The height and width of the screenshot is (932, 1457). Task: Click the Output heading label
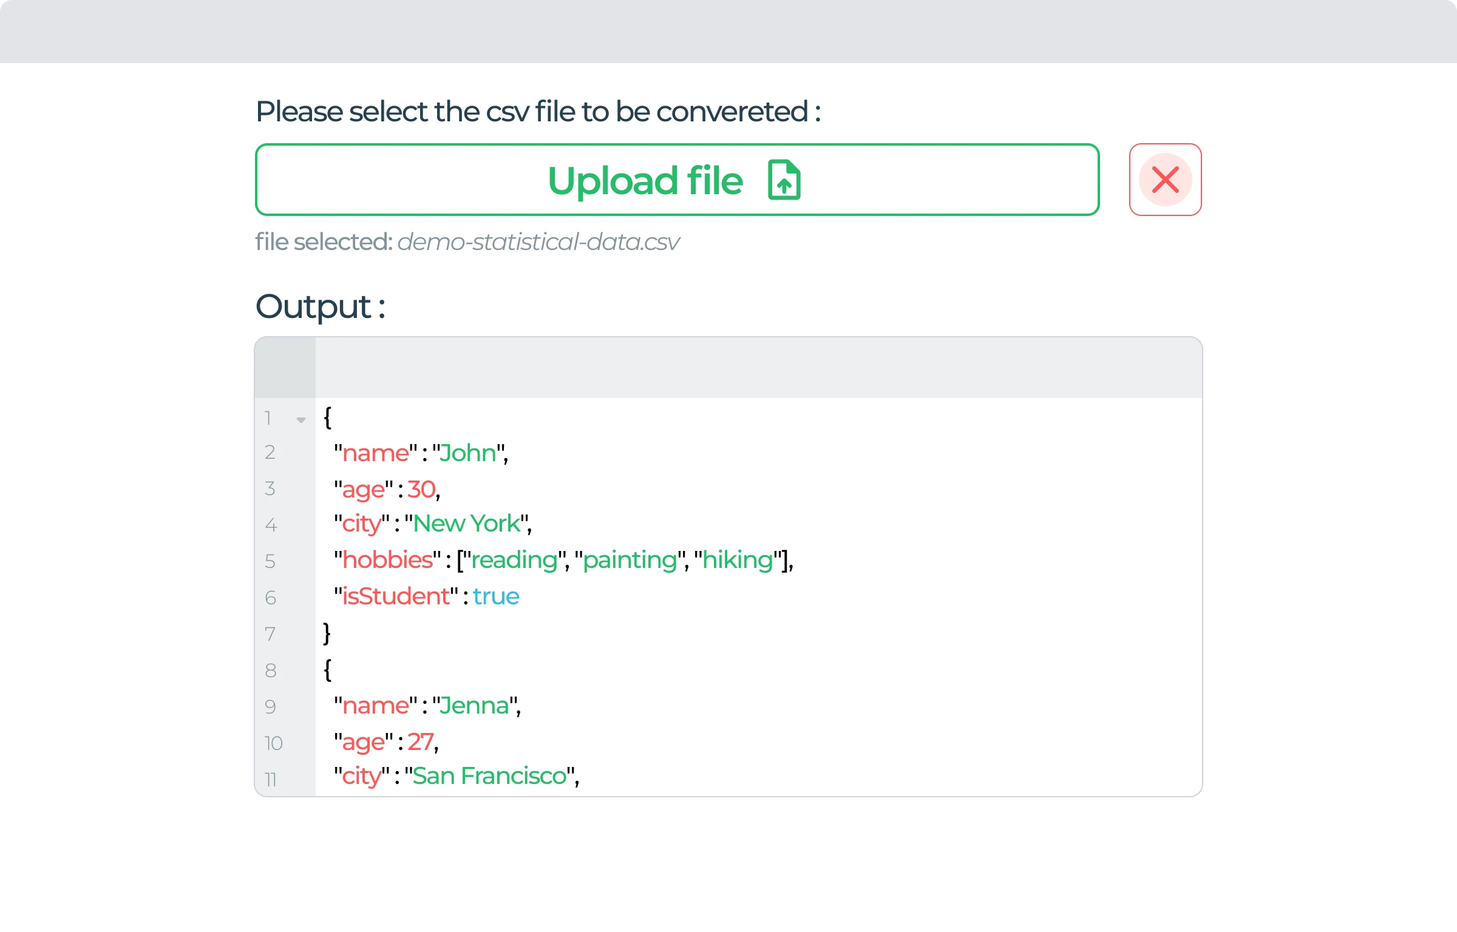pyautogui.click(x=320, y=306)
